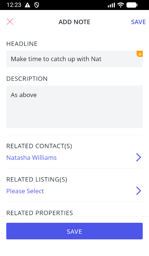Tap the cellular signal bars icon

(x=111, y=5)
